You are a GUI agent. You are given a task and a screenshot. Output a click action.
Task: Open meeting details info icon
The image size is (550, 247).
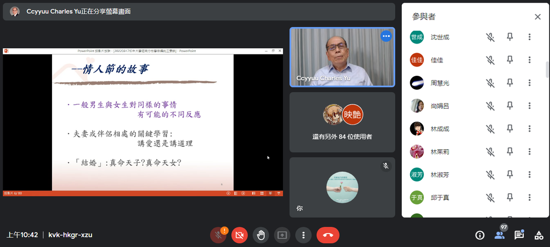[480, 235]
